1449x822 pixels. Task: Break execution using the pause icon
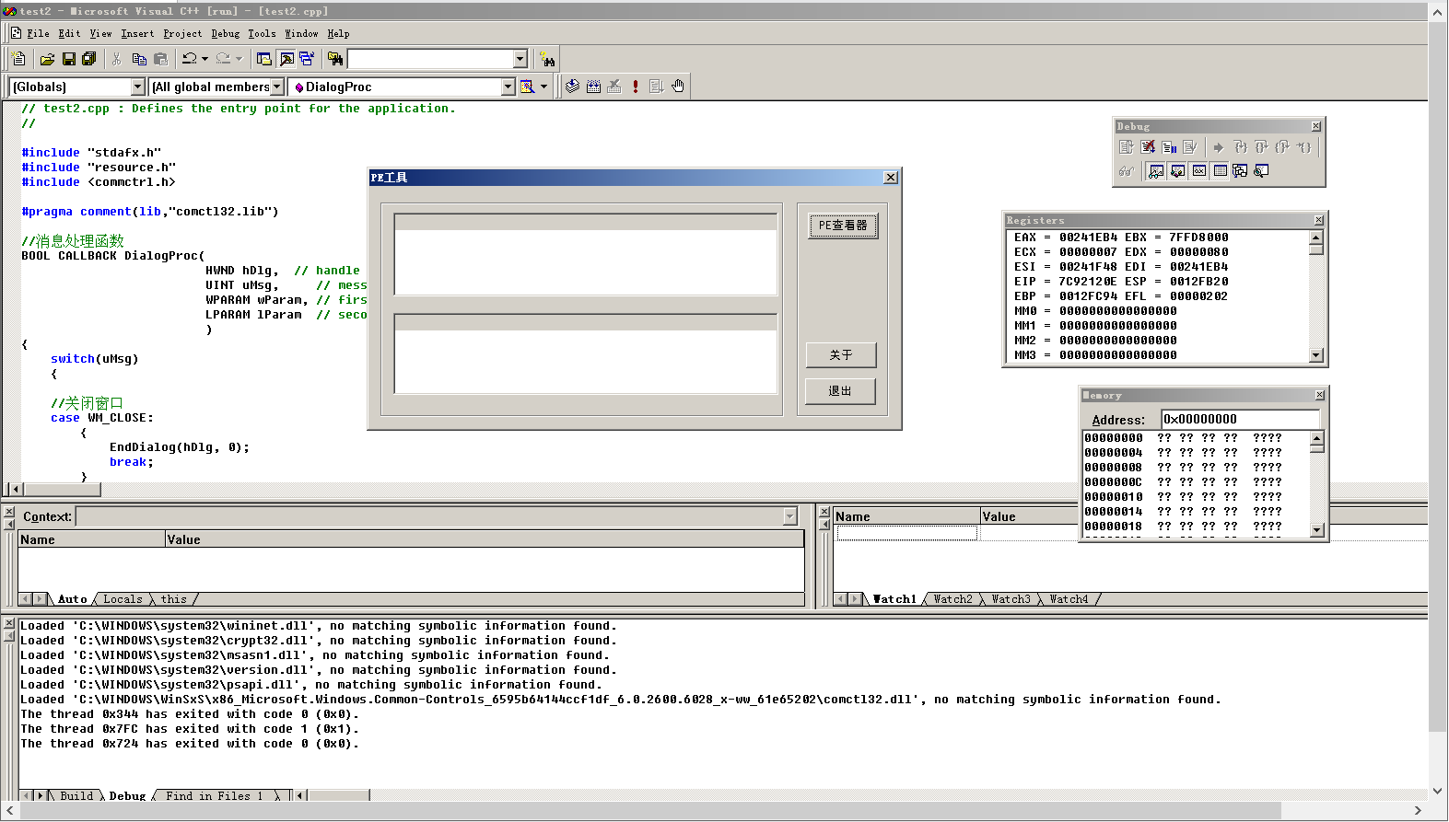coord(1169,147)
